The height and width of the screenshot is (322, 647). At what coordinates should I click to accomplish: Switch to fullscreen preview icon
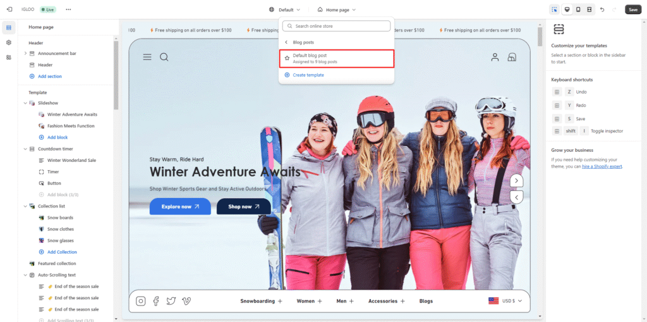[x=590, y=9]
